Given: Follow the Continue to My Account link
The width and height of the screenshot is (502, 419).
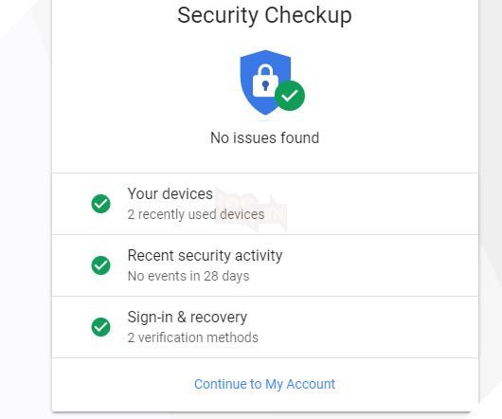Looking at the screenshot, I should coord(265,384).
